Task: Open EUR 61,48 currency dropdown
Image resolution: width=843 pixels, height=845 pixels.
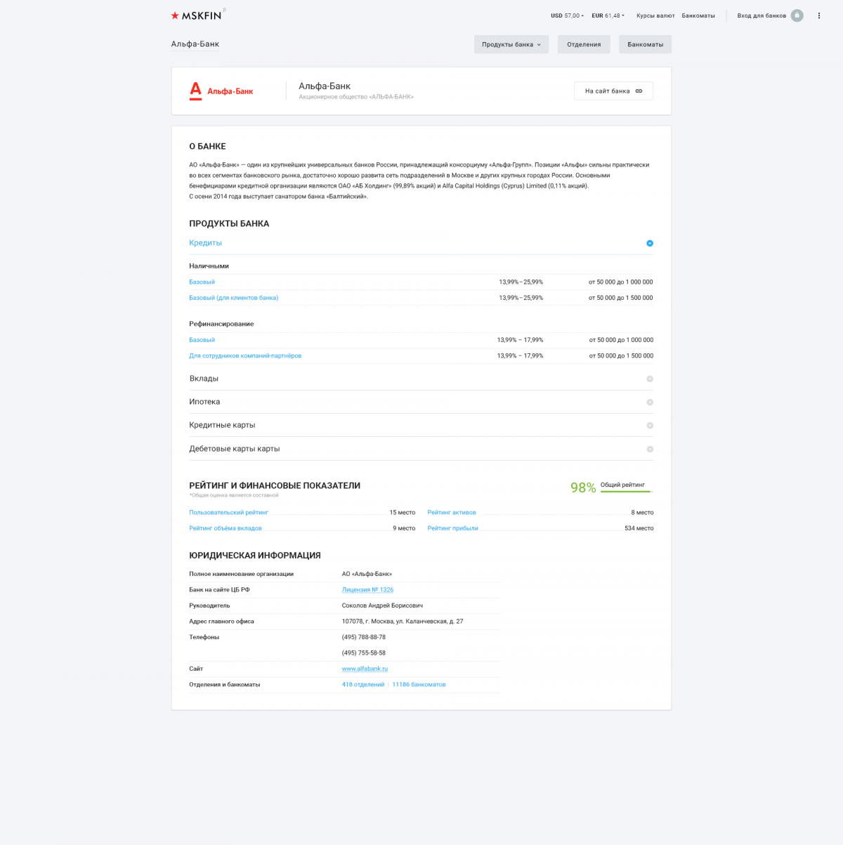Action: coord(608,15)
